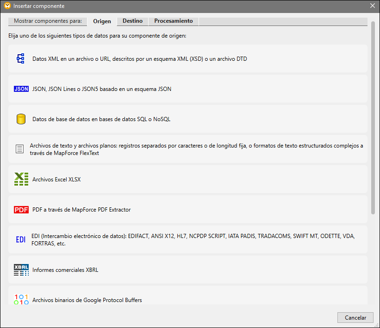This screenshot has width=380, height=328.
Task: Click the XML schema tree icon
Action: pos(20,59)
